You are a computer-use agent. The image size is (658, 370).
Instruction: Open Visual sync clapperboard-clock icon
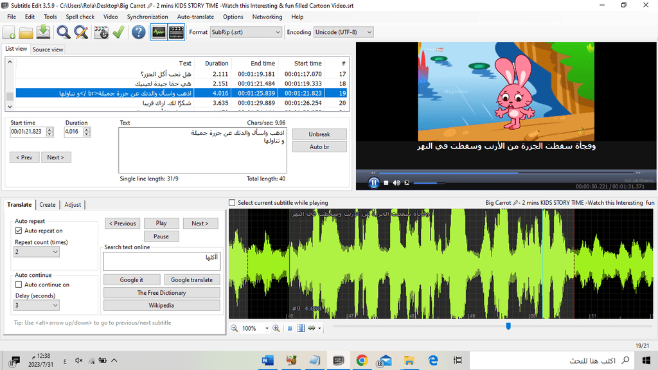coord(101,32)
